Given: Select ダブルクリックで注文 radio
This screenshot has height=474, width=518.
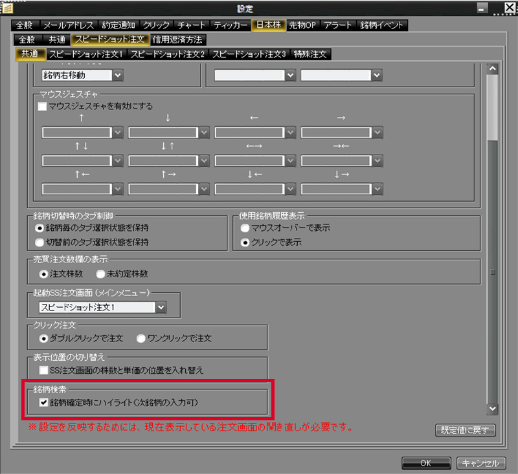Looking at the screenshot, I should click(x=43, y=339).
